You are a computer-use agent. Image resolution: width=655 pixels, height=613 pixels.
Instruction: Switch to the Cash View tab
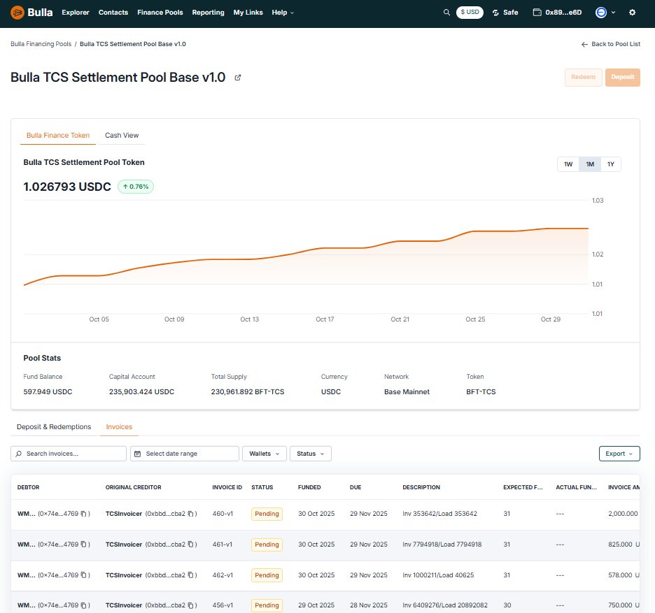click(x=122, y=135)
